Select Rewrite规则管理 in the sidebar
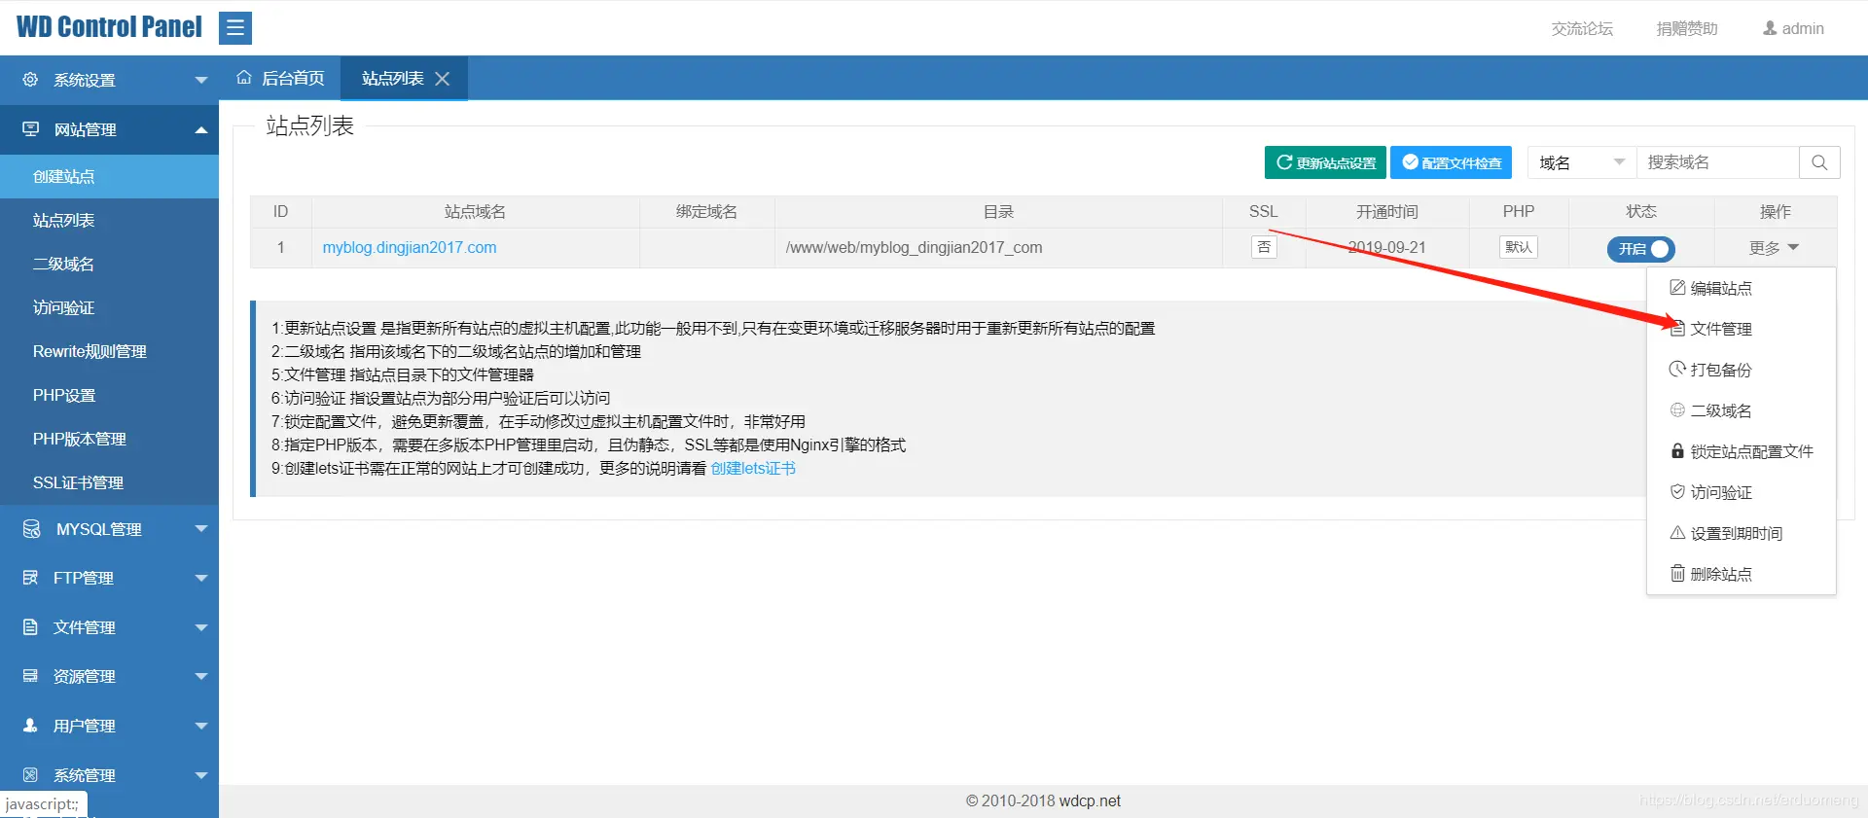The height and width of the screenshot is (818, 1868). (x=109, y=351)
